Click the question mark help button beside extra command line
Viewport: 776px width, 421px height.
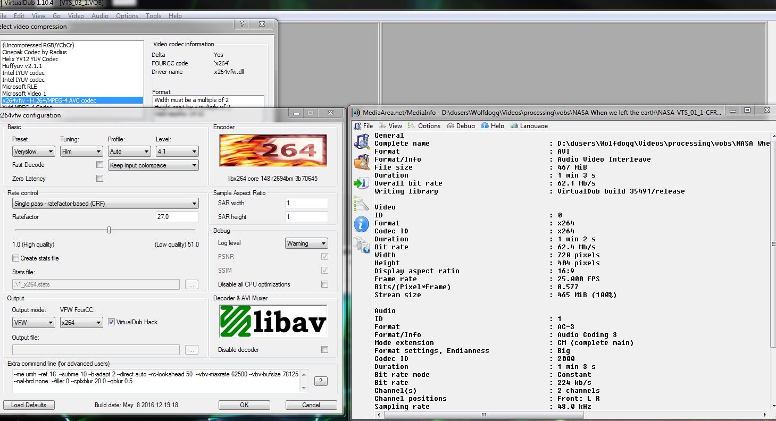[x=321, y=381]
